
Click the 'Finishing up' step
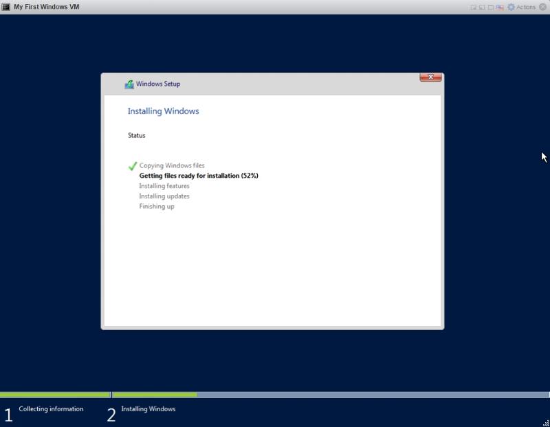(157, 207)
